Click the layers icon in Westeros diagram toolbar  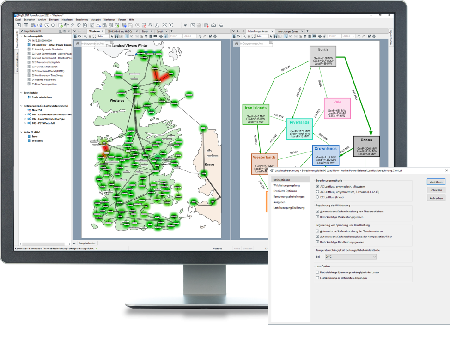click(x=146, y=36)
